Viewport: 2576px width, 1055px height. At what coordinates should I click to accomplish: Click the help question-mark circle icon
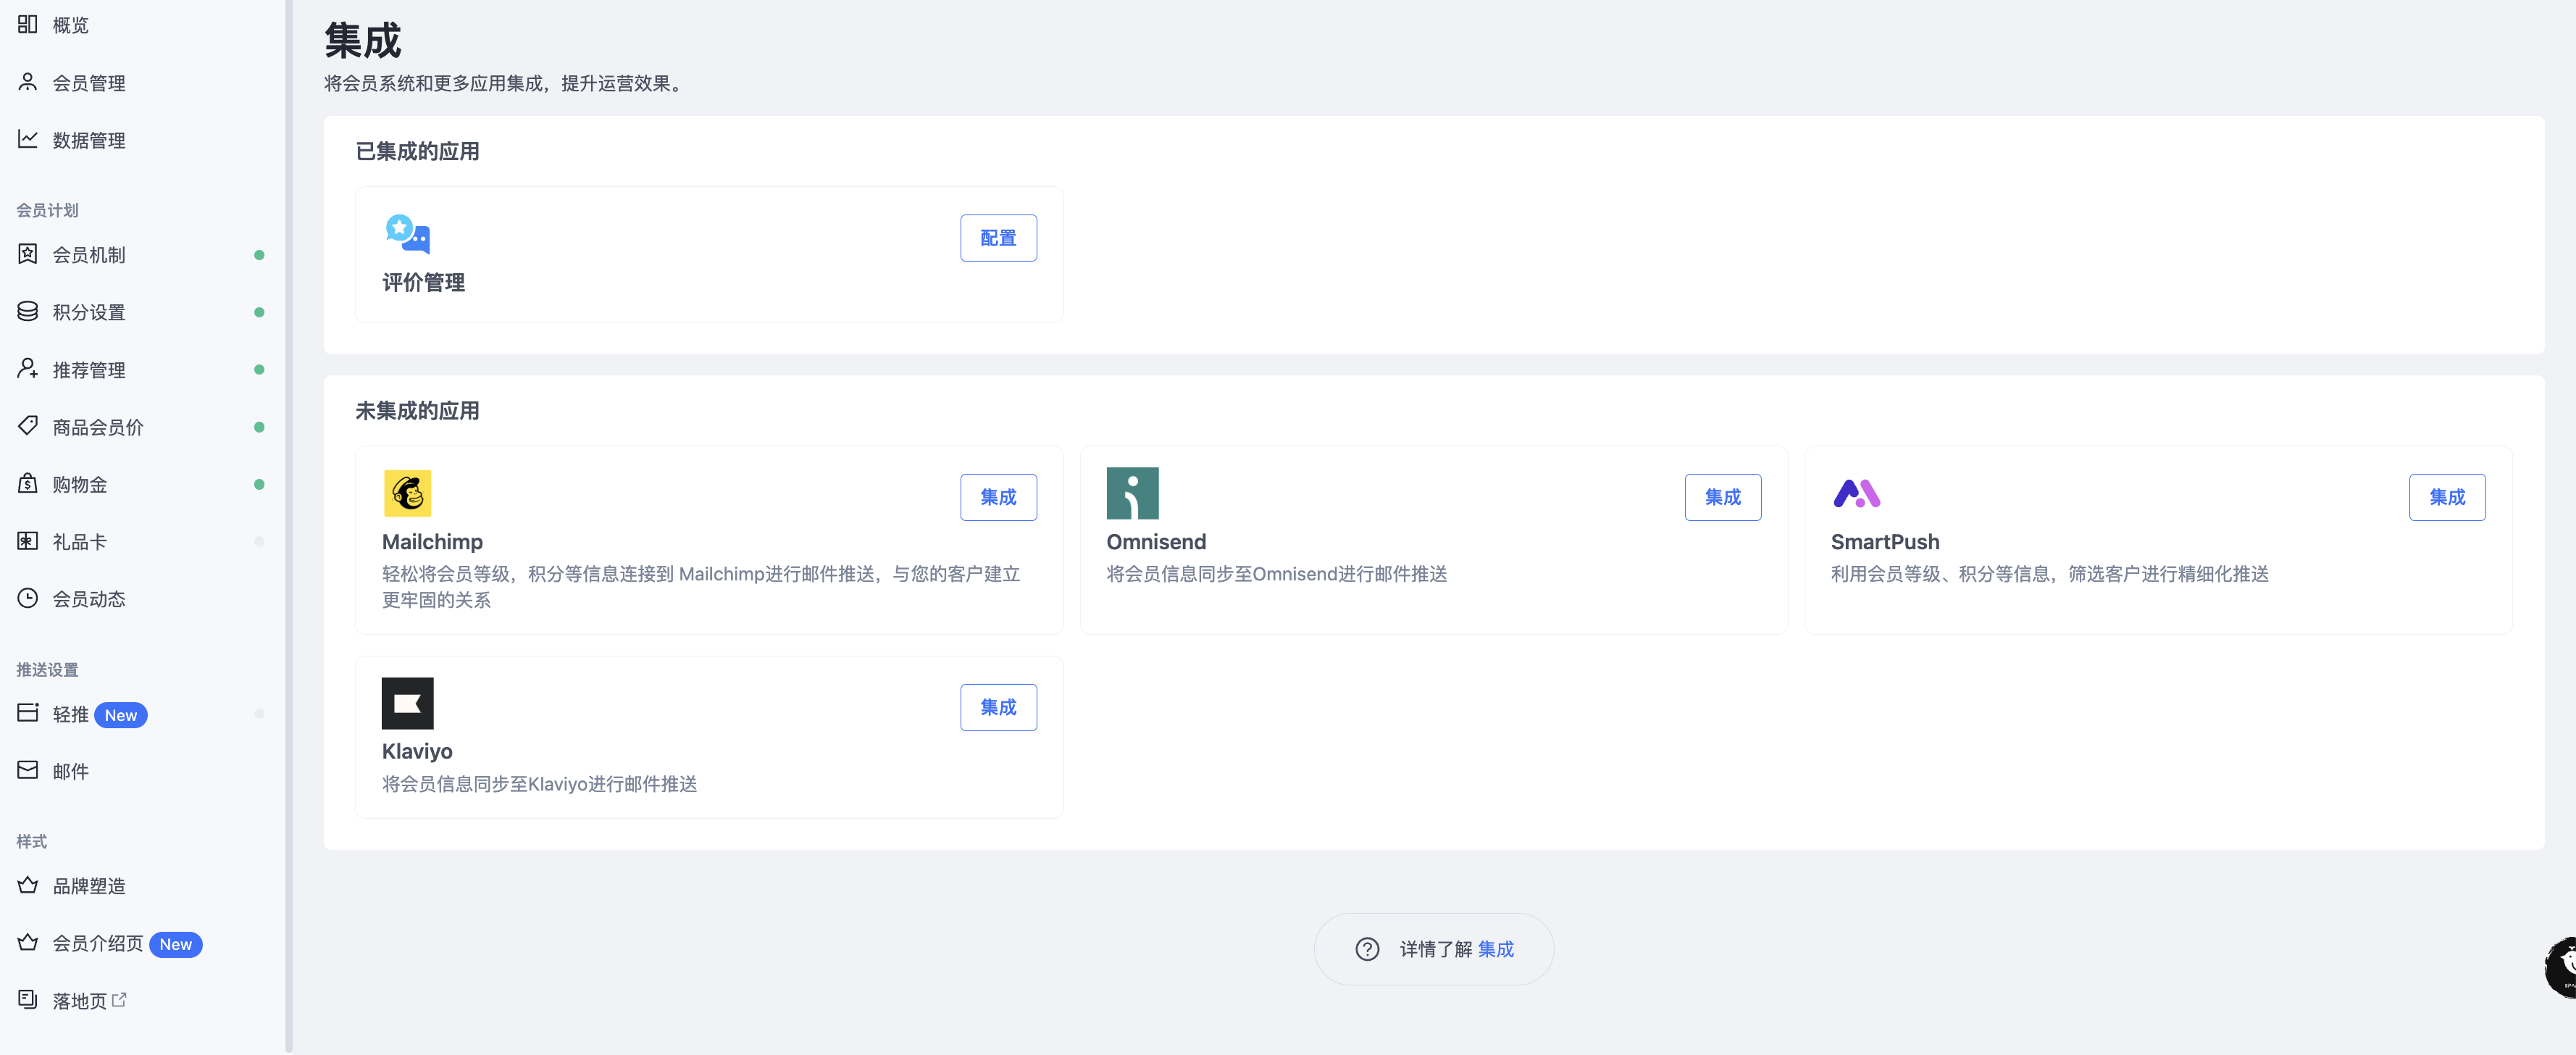point(1366,948)
